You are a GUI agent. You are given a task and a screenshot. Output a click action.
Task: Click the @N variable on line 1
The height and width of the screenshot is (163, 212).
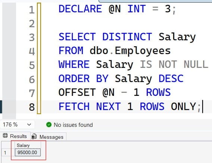click(115, 9)
